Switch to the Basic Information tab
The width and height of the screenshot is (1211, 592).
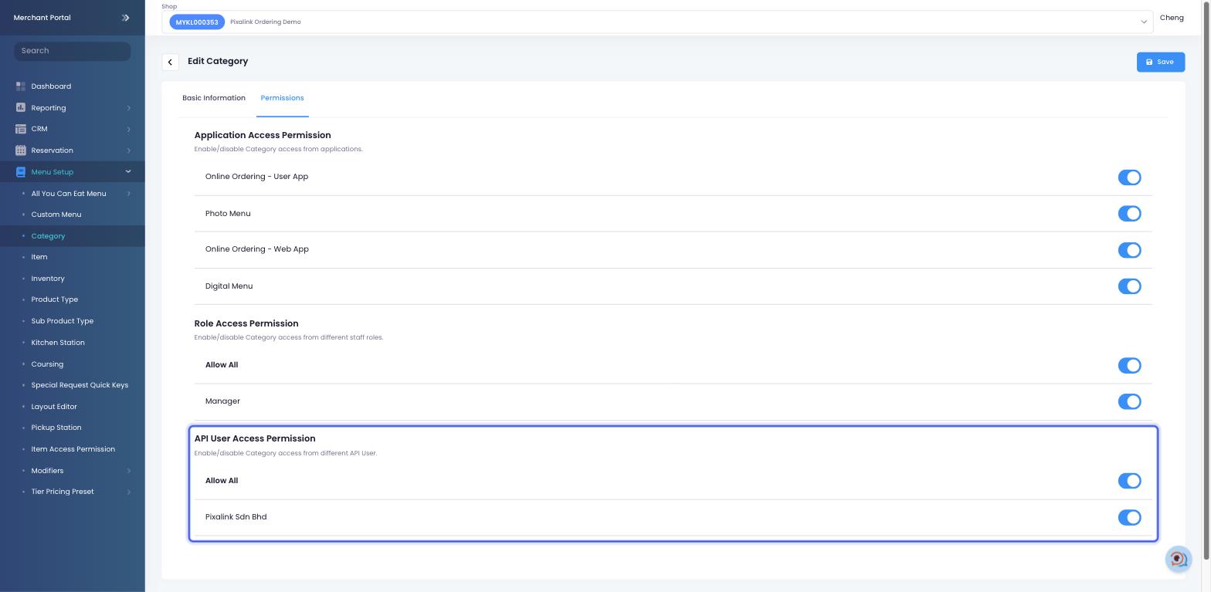coord(214,98)
